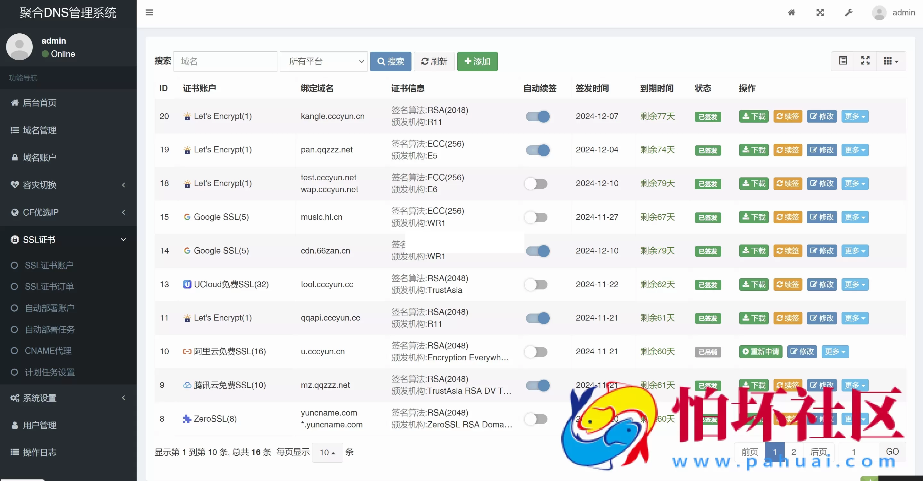Click the home icon in top bar
The width and height of the screenshot is (923, 481).
[792, 13]
